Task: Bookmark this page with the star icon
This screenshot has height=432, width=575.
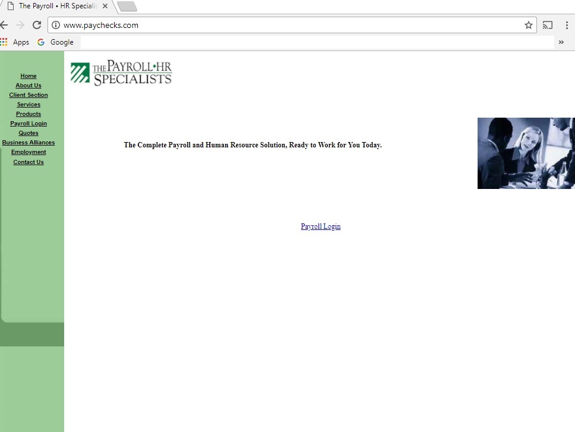Action: click(529, 25)
